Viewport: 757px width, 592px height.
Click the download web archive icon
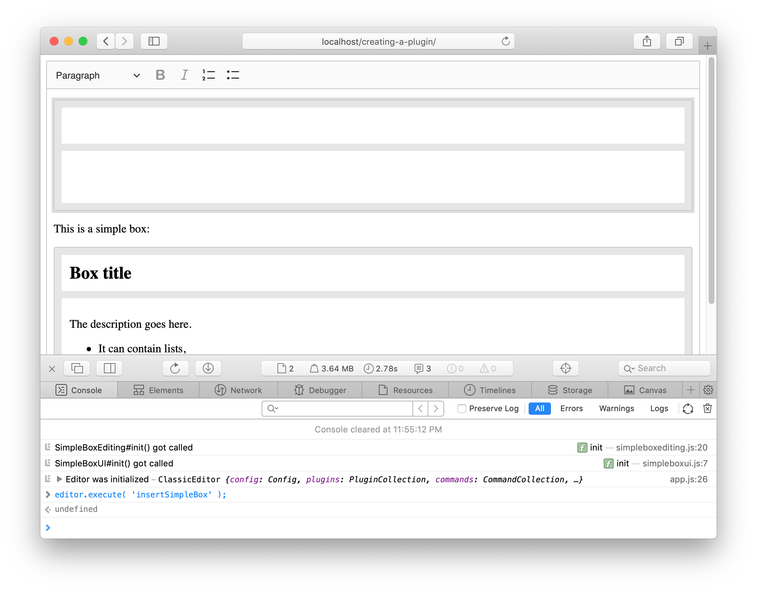pyautogui.click(x=208, y=368)
